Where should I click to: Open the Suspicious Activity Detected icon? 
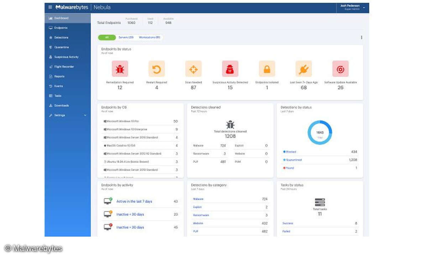coord(230,69)
